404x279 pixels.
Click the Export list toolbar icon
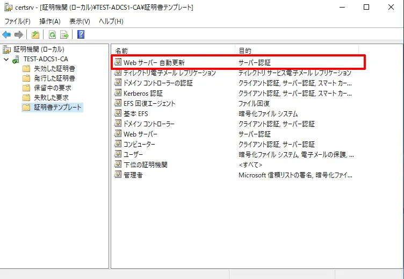64,34
